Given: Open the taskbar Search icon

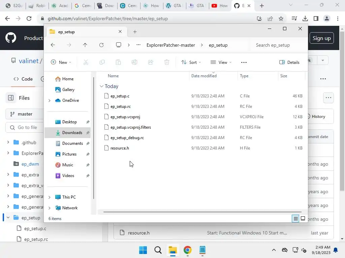Looking at the screenshot, I should [158, 250].
